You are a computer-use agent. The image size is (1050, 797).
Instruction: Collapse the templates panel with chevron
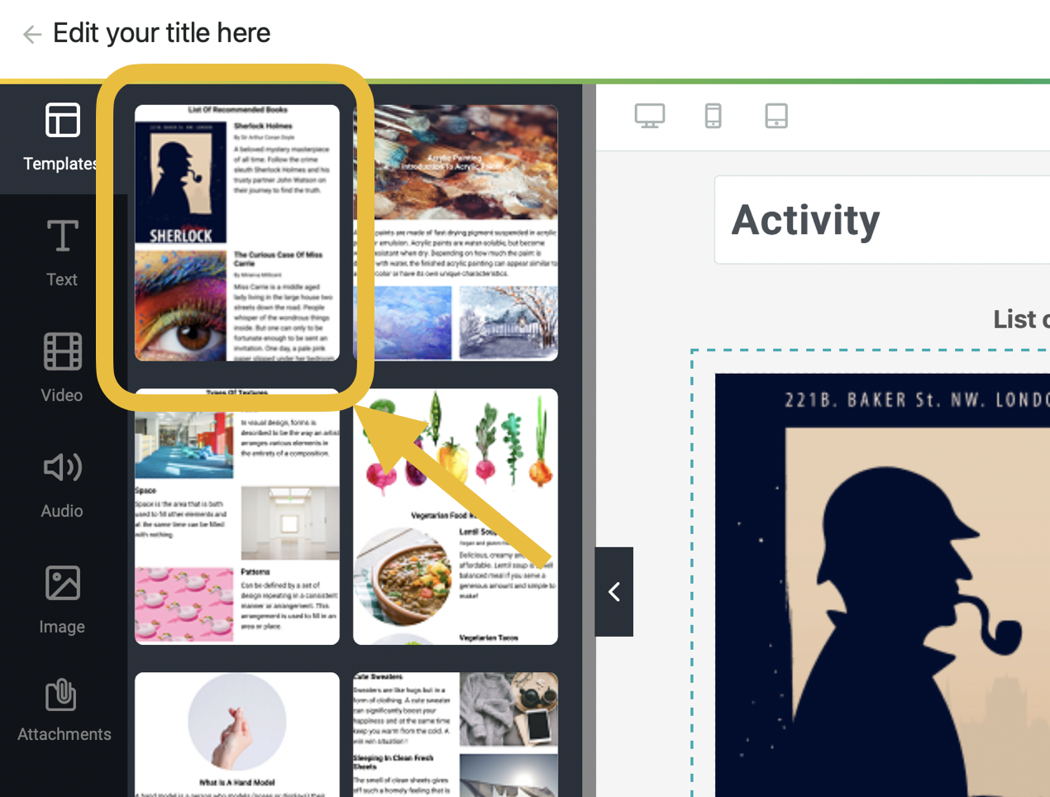click(614, 592)
